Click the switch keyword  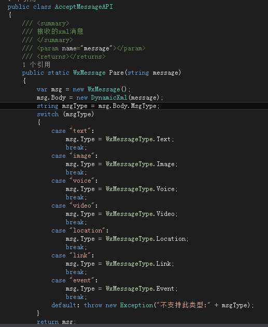pyautogui.click(x=48, y=114)
